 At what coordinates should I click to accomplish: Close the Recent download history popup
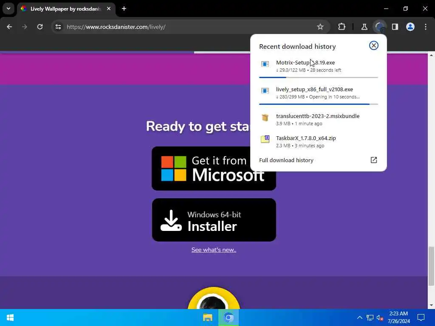click(374, 45)
